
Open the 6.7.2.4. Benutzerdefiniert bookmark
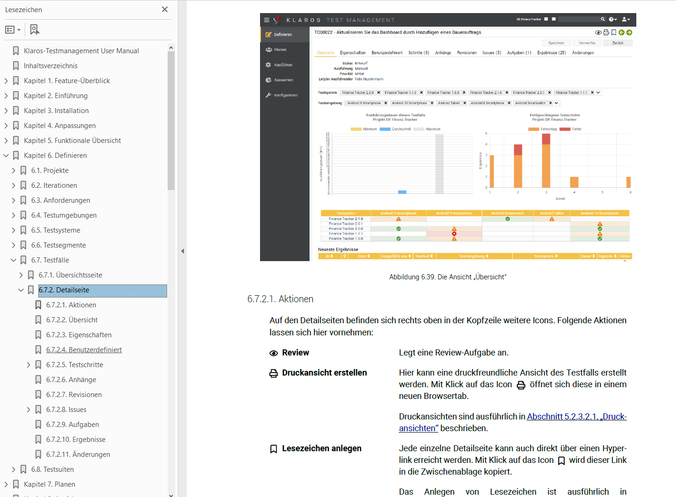84,350
